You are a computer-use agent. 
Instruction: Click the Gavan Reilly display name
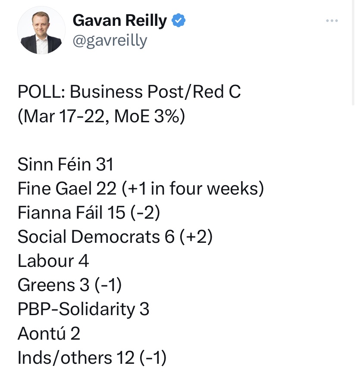119,20
